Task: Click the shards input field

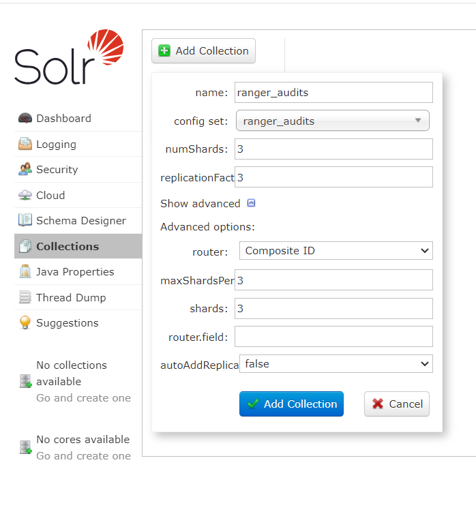Action: coord(333,308)
